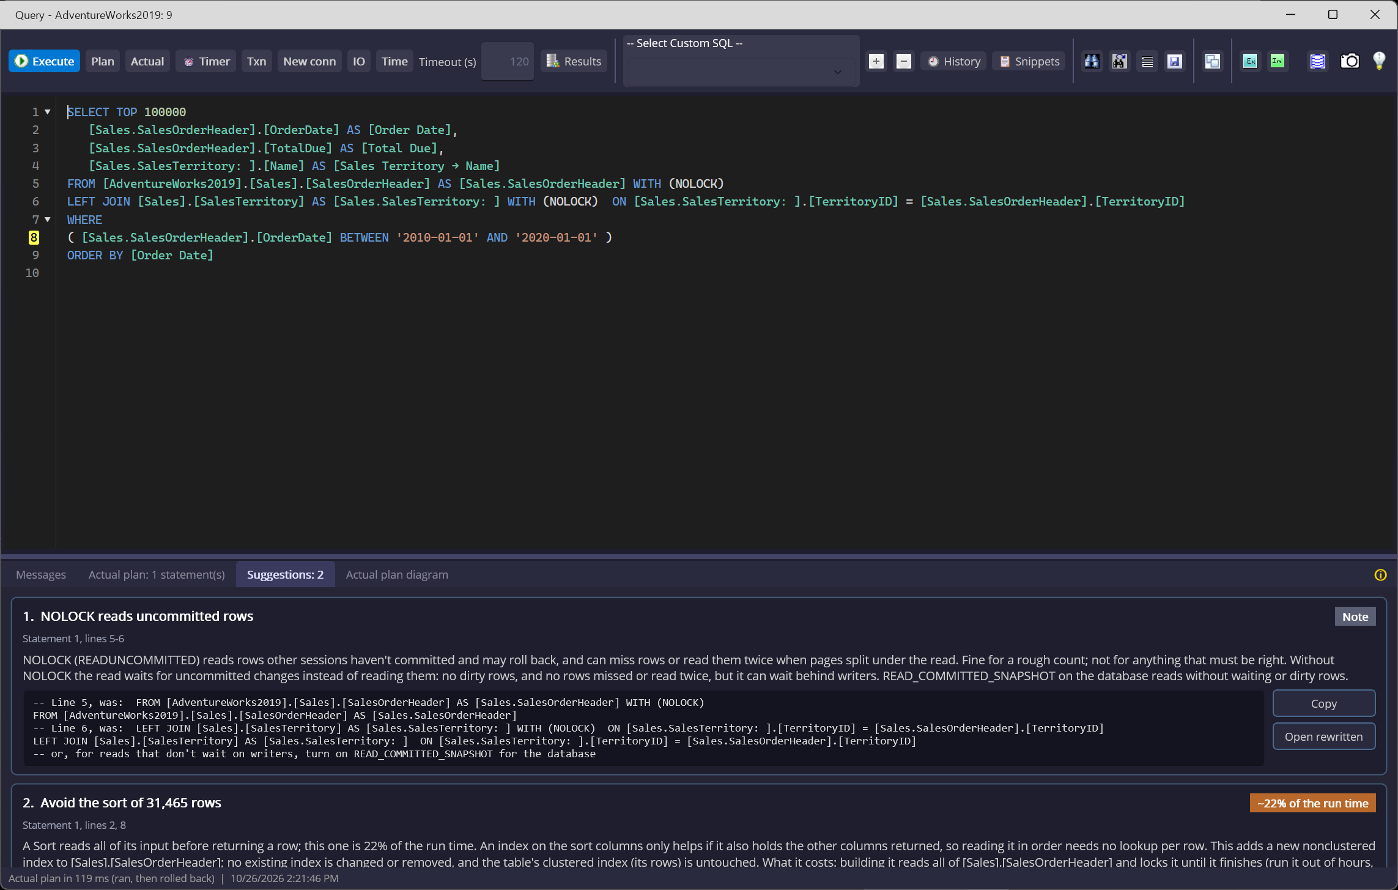Open the Actual plan diagram tab
The height and width of the screenshot is (890, 1398).
(x=397, y=574)
